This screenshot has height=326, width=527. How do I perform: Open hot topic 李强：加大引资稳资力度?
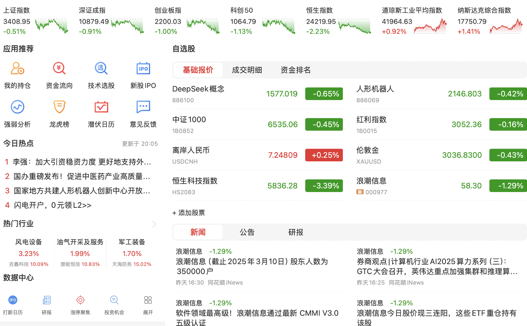pos(82,162)
